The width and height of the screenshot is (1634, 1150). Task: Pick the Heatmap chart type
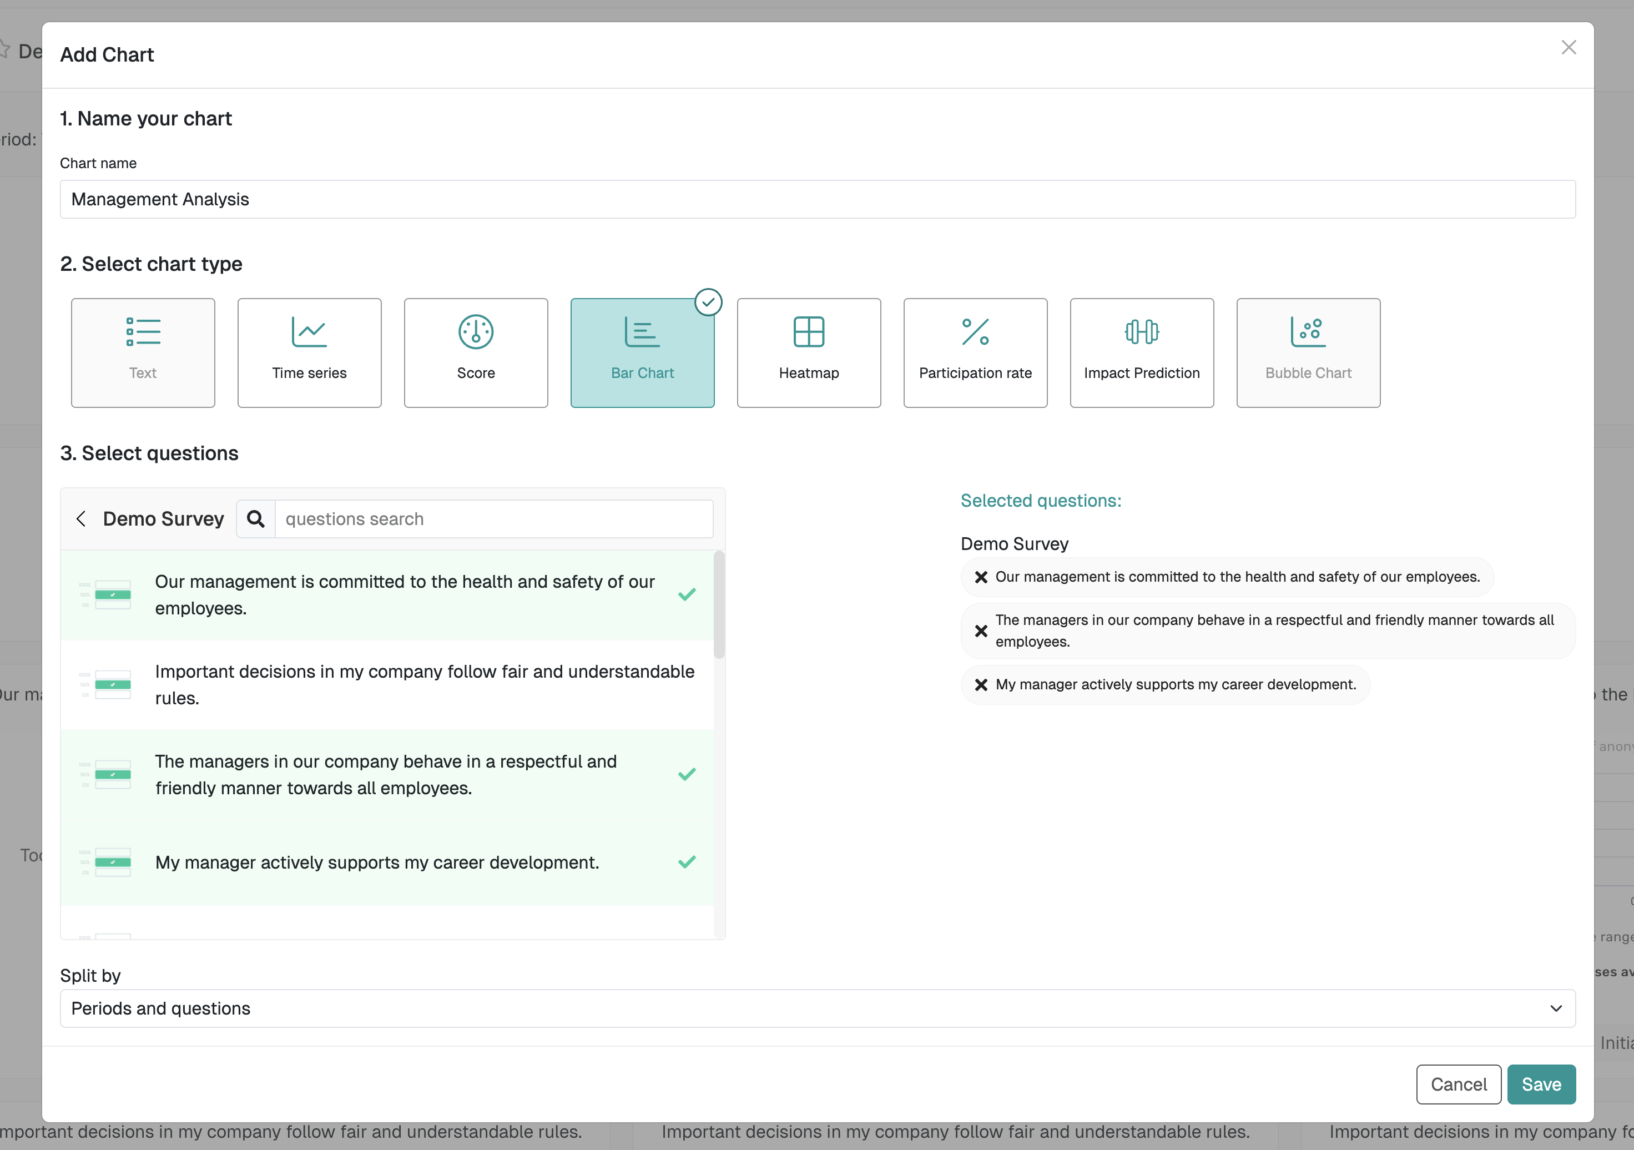pos(809,352)
